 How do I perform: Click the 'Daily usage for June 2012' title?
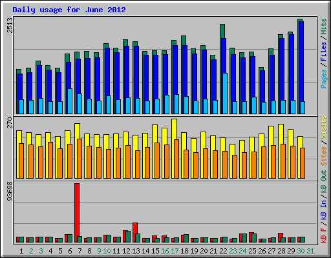(x=69, y=10)
